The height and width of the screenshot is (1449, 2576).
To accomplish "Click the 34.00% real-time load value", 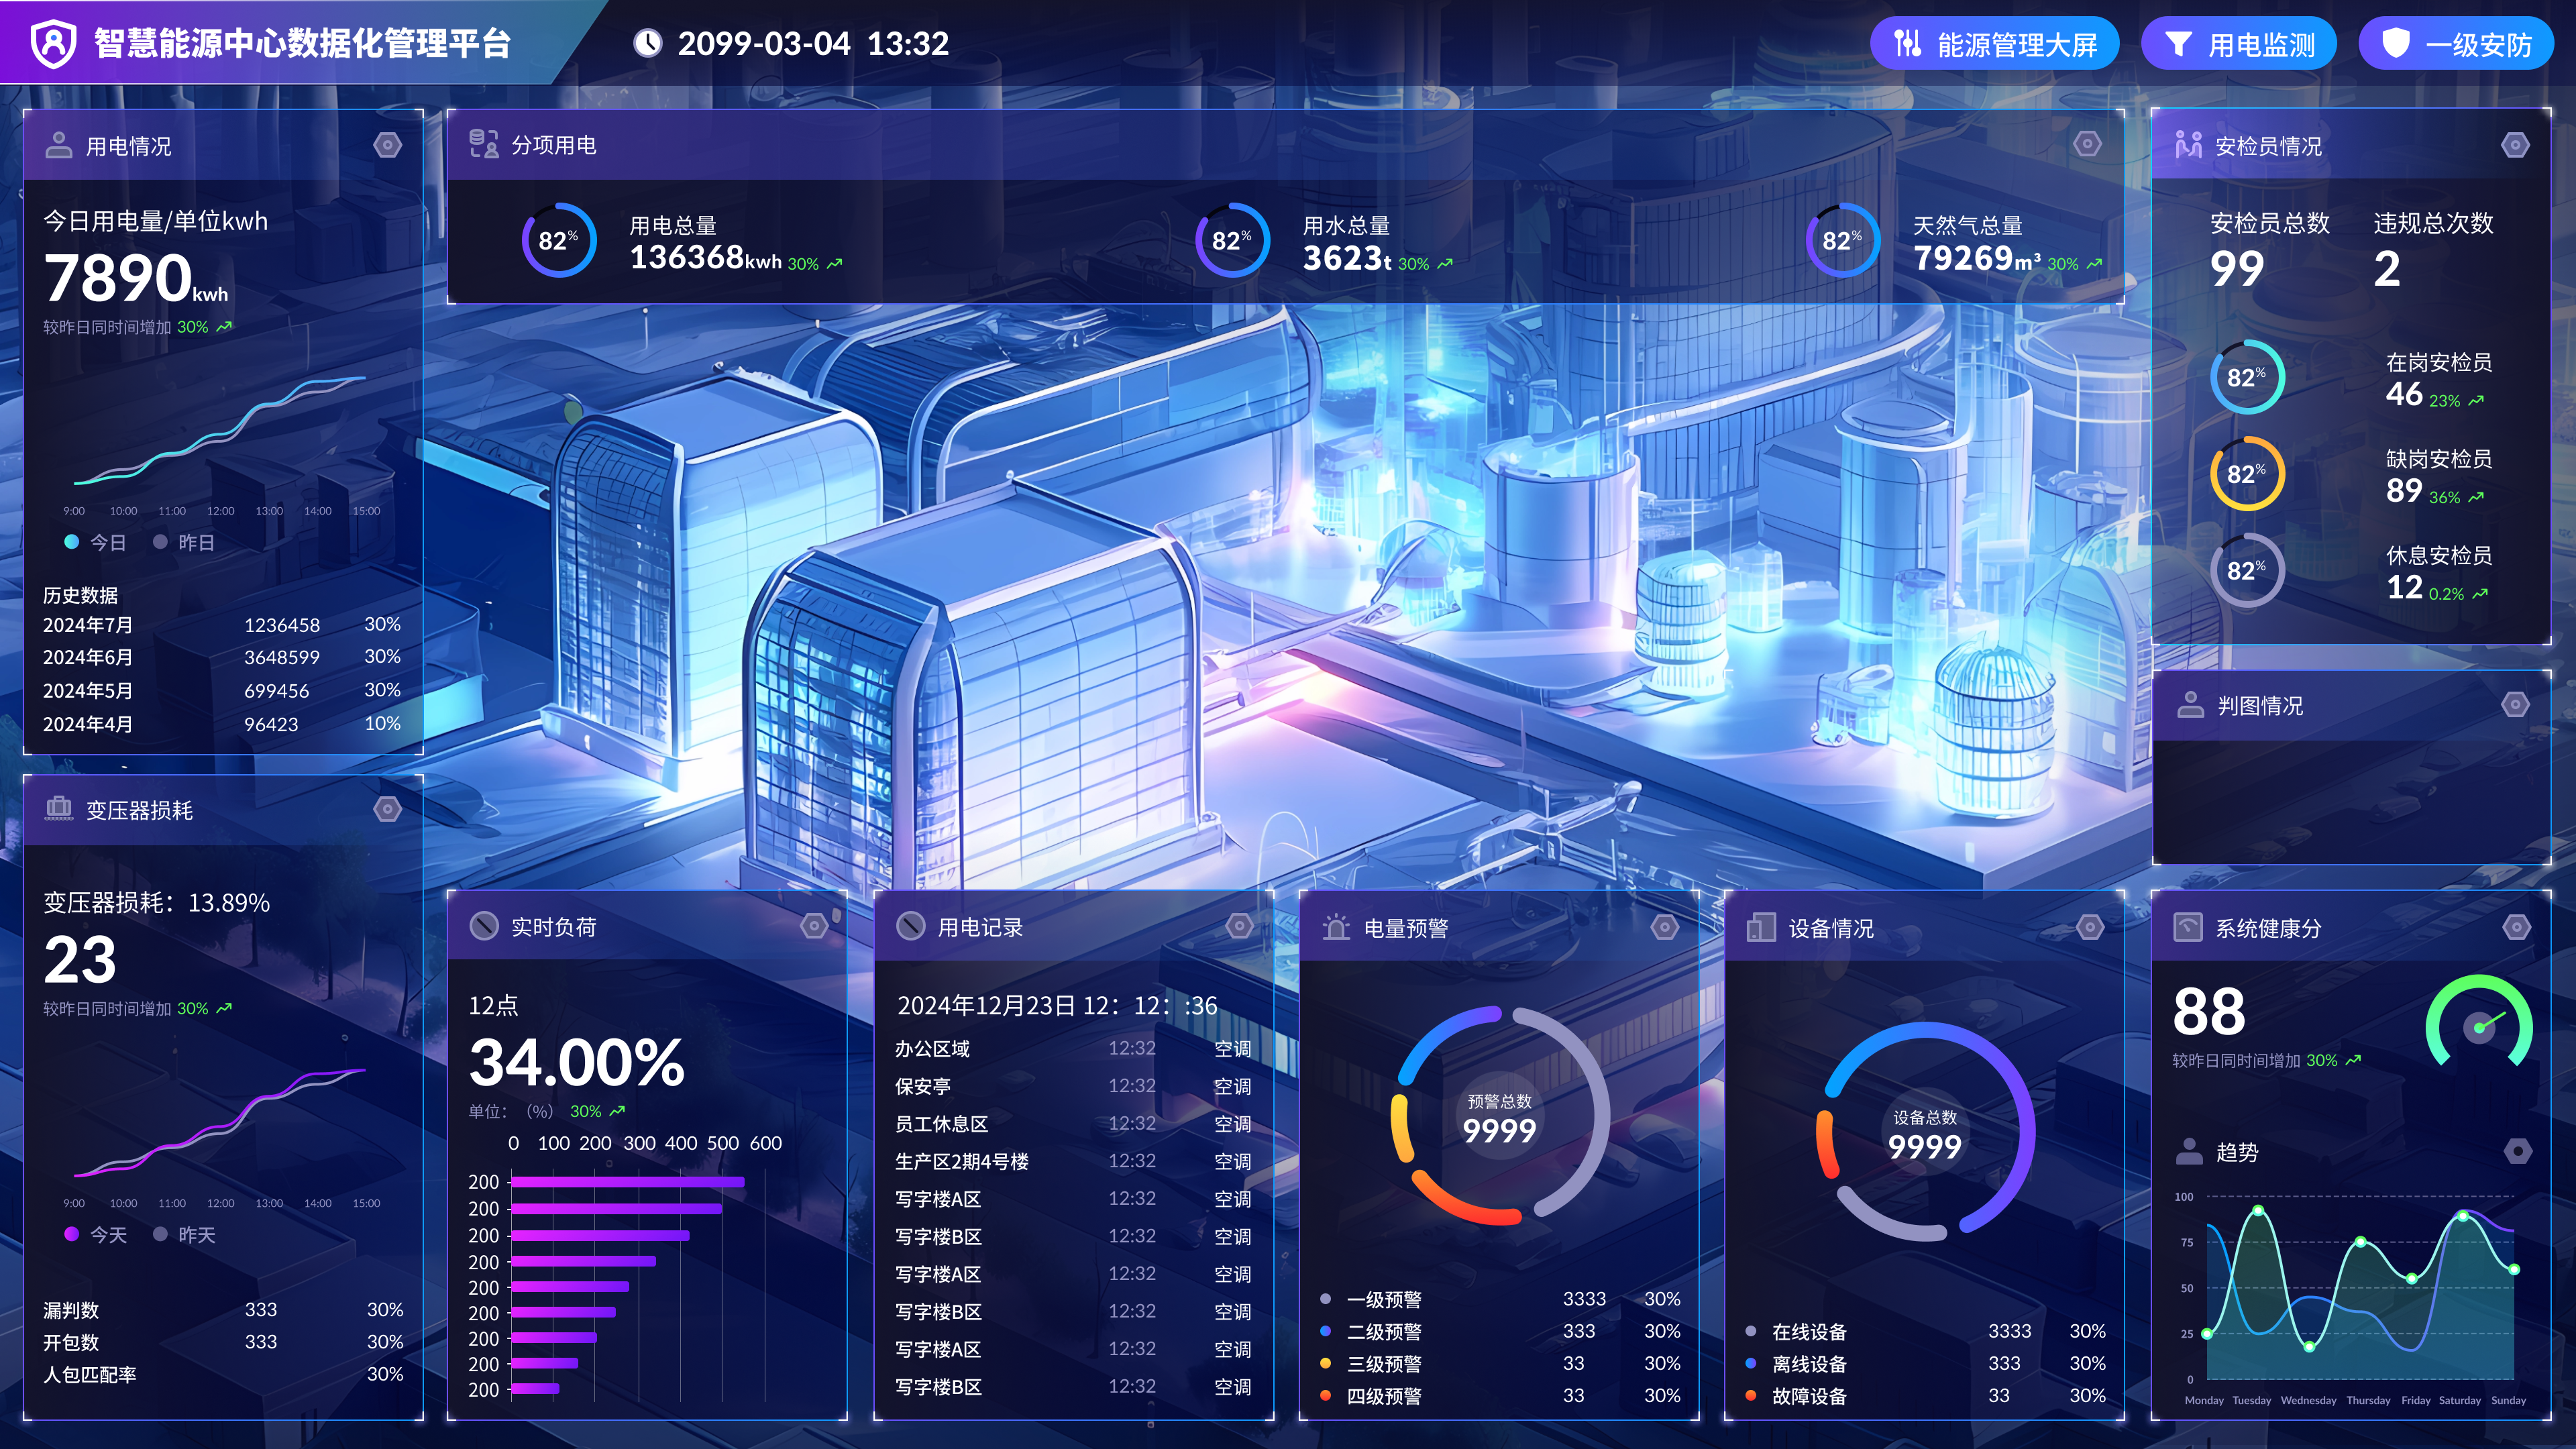I will click(x=577, y=1062).
